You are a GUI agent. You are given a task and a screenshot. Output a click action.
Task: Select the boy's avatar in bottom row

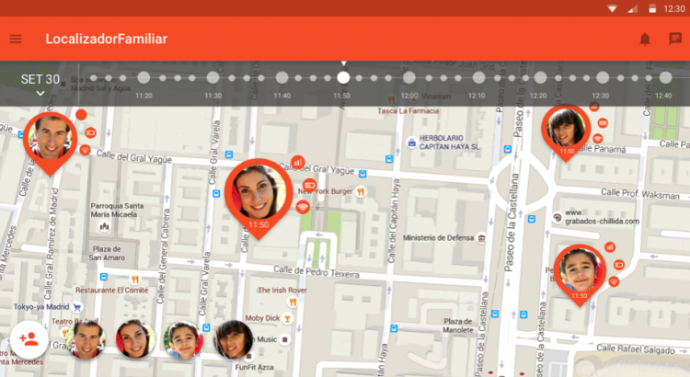(183, 339)
